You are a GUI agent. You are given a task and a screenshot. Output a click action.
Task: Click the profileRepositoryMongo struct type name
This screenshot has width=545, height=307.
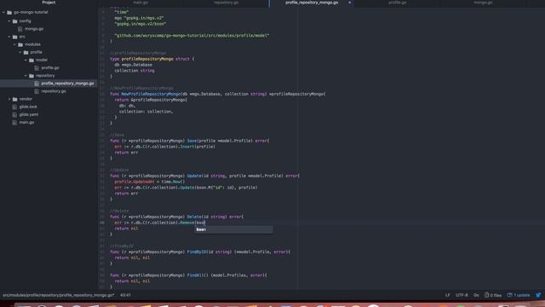click(147, 59)
